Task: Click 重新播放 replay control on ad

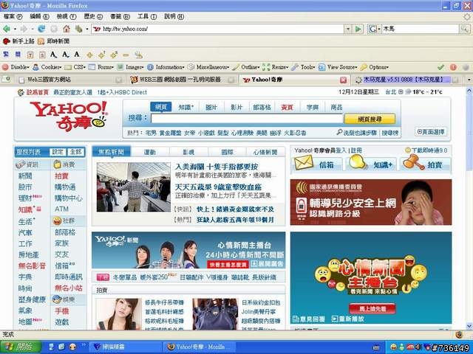Action: coord(348,319)
